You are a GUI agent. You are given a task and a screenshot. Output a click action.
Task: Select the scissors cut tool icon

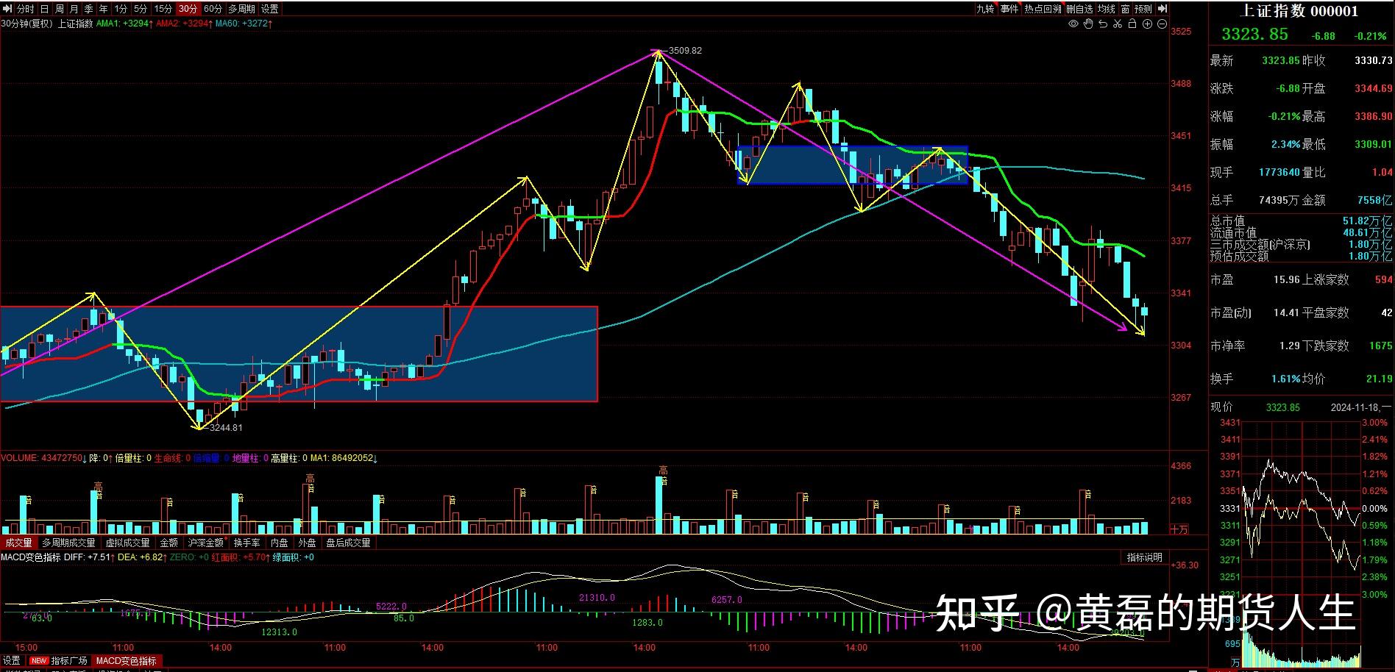click(x=1118, y=24)
